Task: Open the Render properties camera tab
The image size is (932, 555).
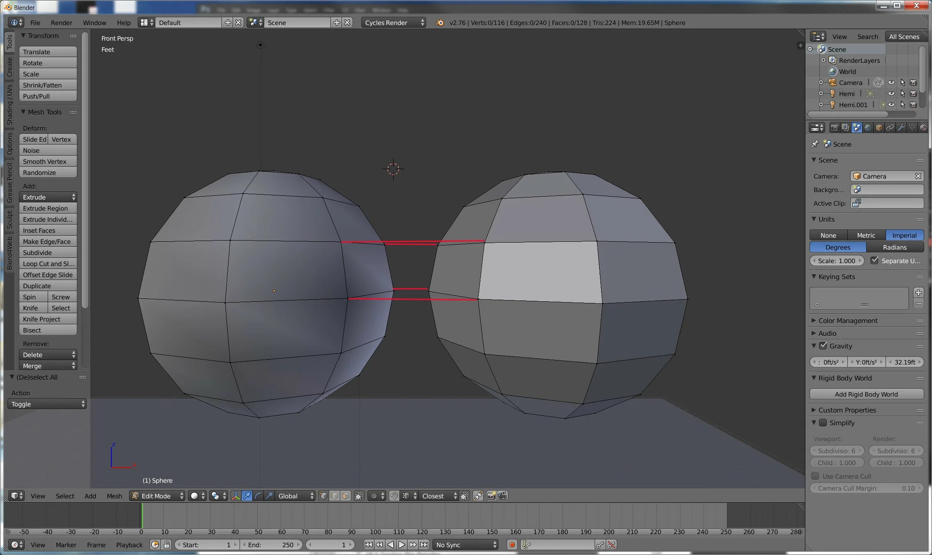Action: point(834,128)
